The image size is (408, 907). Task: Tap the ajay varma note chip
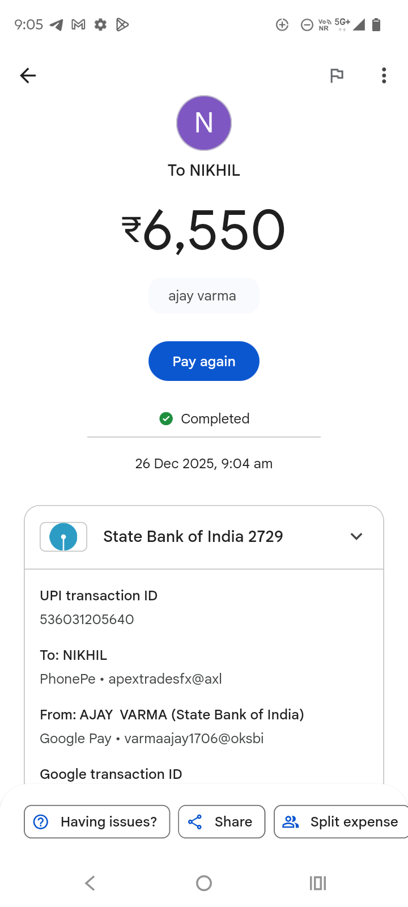pyautogui.click(x=203, y=296)
